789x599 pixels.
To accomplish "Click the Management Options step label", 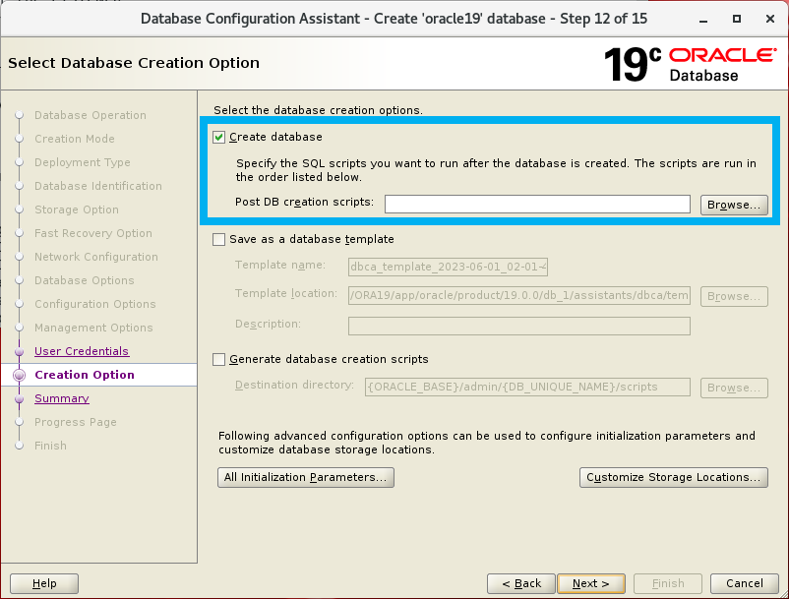I will coord(93,328).
